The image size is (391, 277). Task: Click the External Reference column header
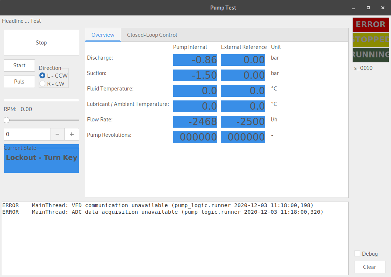[x=244, y=47]
